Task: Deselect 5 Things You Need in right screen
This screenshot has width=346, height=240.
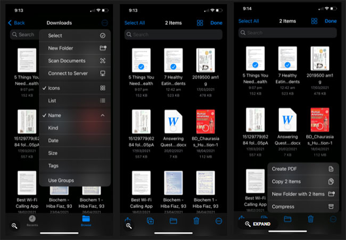Action: click(256, 65)
